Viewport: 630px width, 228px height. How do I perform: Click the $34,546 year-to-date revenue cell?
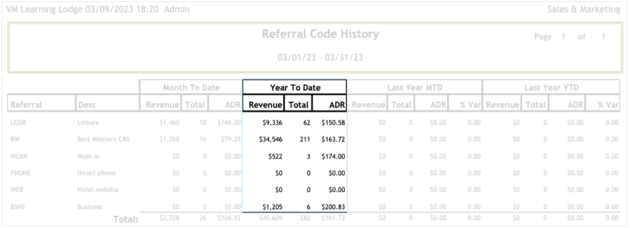coord(271,140)
